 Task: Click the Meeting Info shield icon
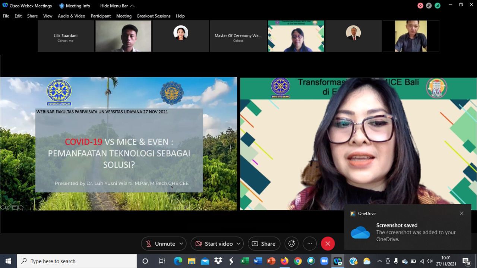(x=62, y=6)
